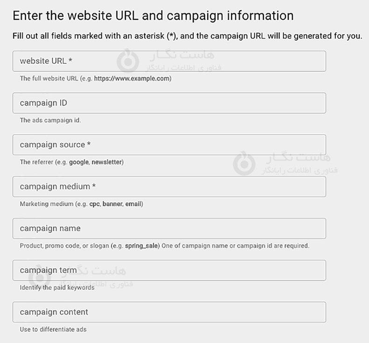Click "Identify the paid keywords" helper text
369x343 pixels.
coord(57,287)
